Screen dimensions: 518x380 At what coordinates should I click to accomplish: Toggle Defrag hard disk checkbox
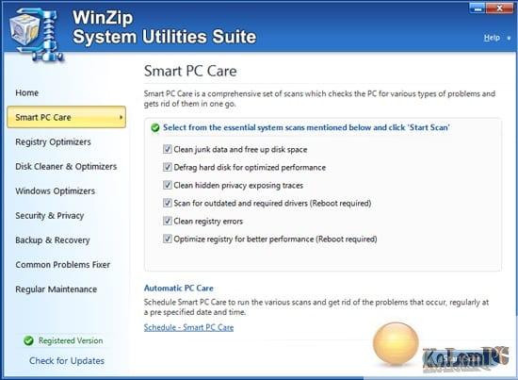[x=167, y=167]
